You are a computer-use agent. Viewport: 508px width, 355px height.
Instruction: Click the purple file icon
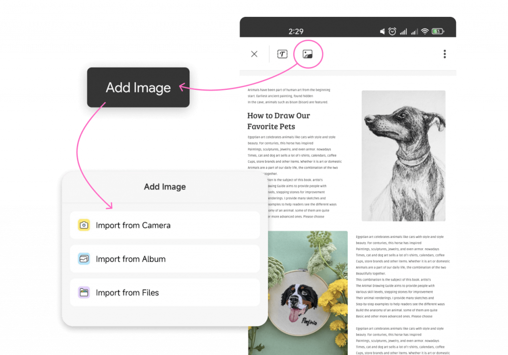84,292
